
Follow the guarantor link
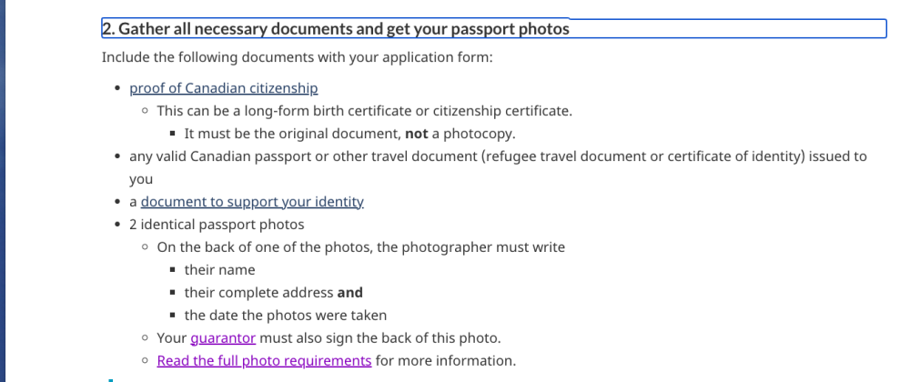pos(223,338)
